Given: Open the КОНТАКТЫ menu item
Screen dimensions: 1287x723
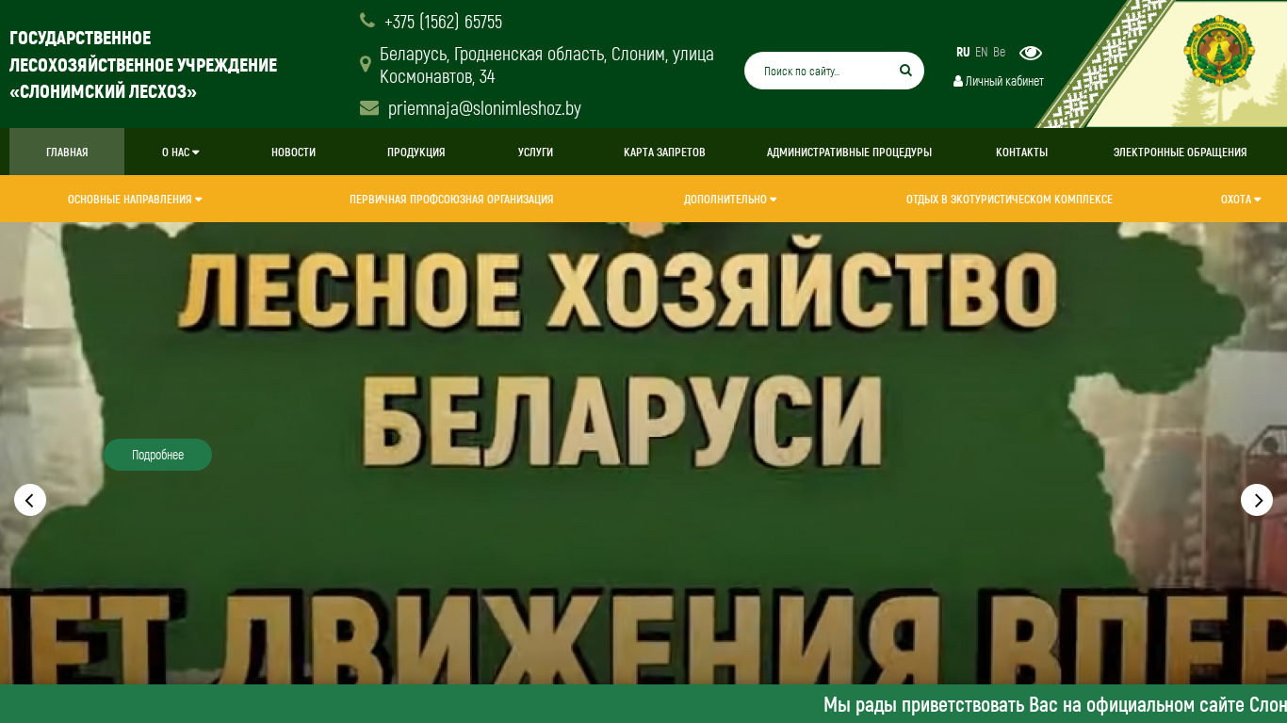Looking at the screenshot, I should [x=1021, y=152].
